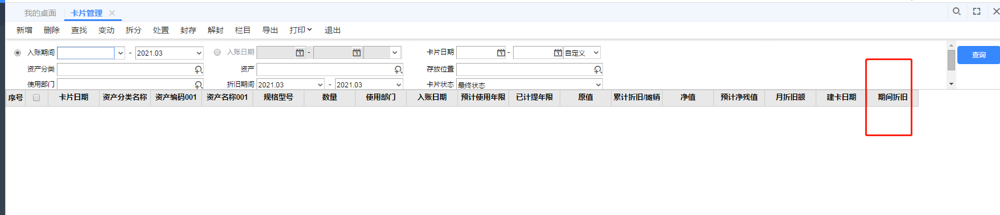Click the 原值 column header
The image size is (1000, 215).
586,98
